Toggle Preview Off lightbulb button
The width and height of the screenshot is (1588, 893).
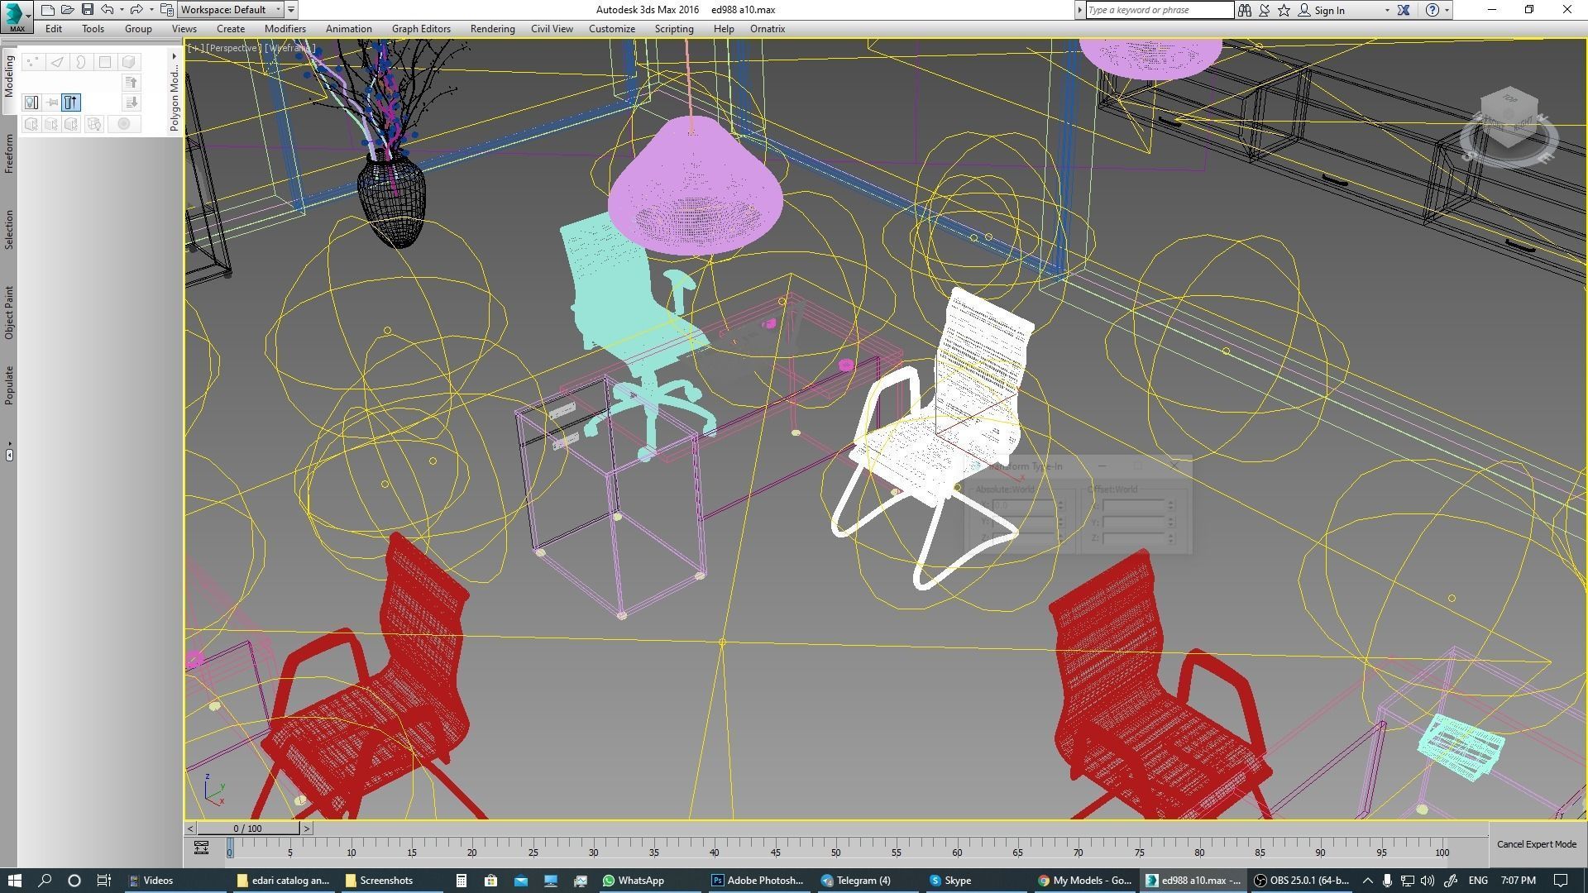[x=31, y=103]
